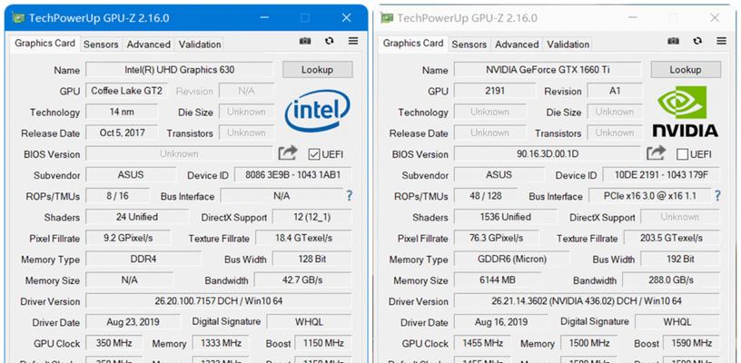741x363 pixels.
Task: Click Shaders value 24 Unified
Action: coord(137,217)
